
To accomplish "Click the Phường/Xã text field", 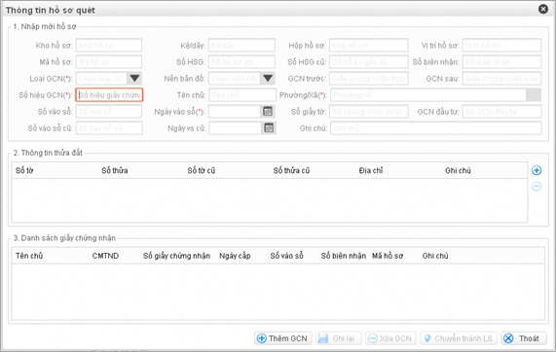I will tap(428, 95).
